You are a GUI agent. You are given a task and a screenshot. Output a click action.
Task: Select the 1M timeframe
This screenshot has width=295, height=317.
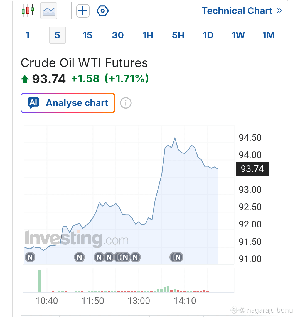(269, 35)
